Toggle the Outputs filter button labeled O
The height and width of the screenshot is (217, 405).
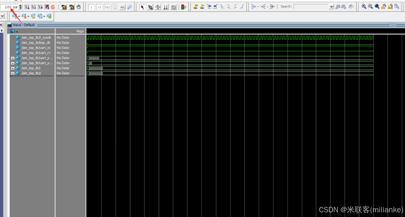click(x=99, y=7)
